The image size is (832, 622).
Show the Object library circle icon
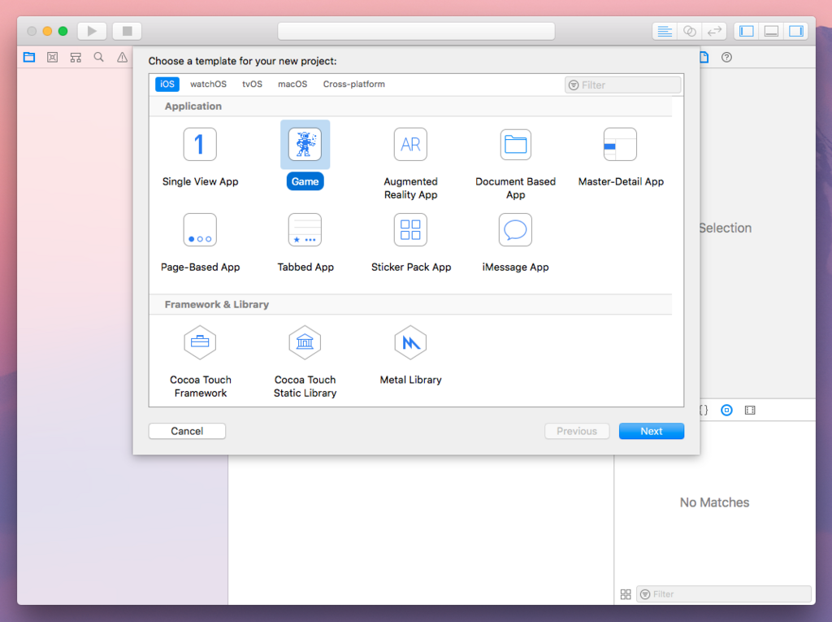[727, 410]
